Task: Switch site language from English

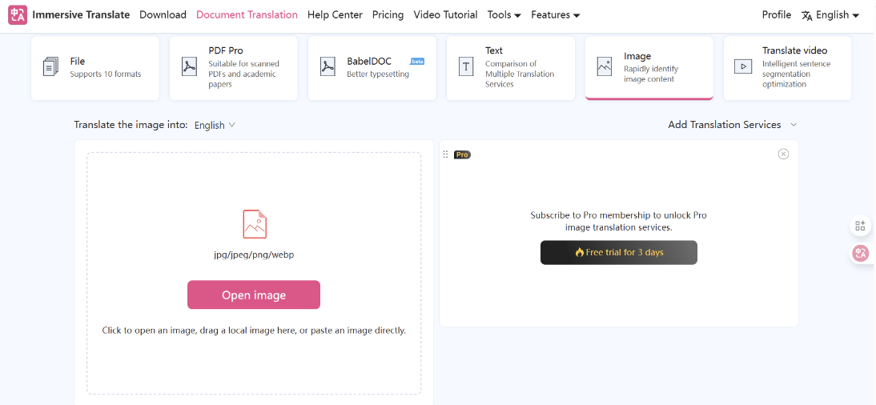Action: (x=830, y=15)
